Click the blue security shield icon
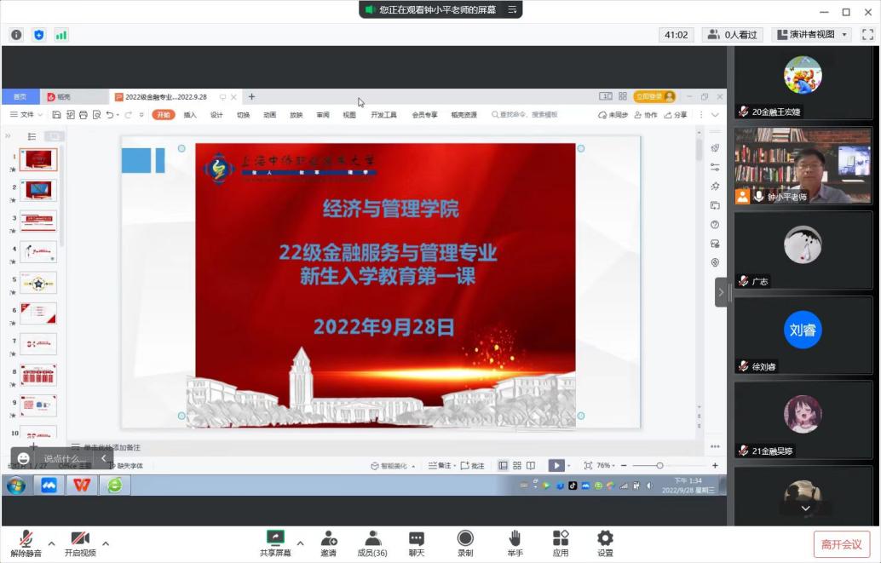Image resolution: width=881 pixels, height=563 pixels. click(38, 35)
